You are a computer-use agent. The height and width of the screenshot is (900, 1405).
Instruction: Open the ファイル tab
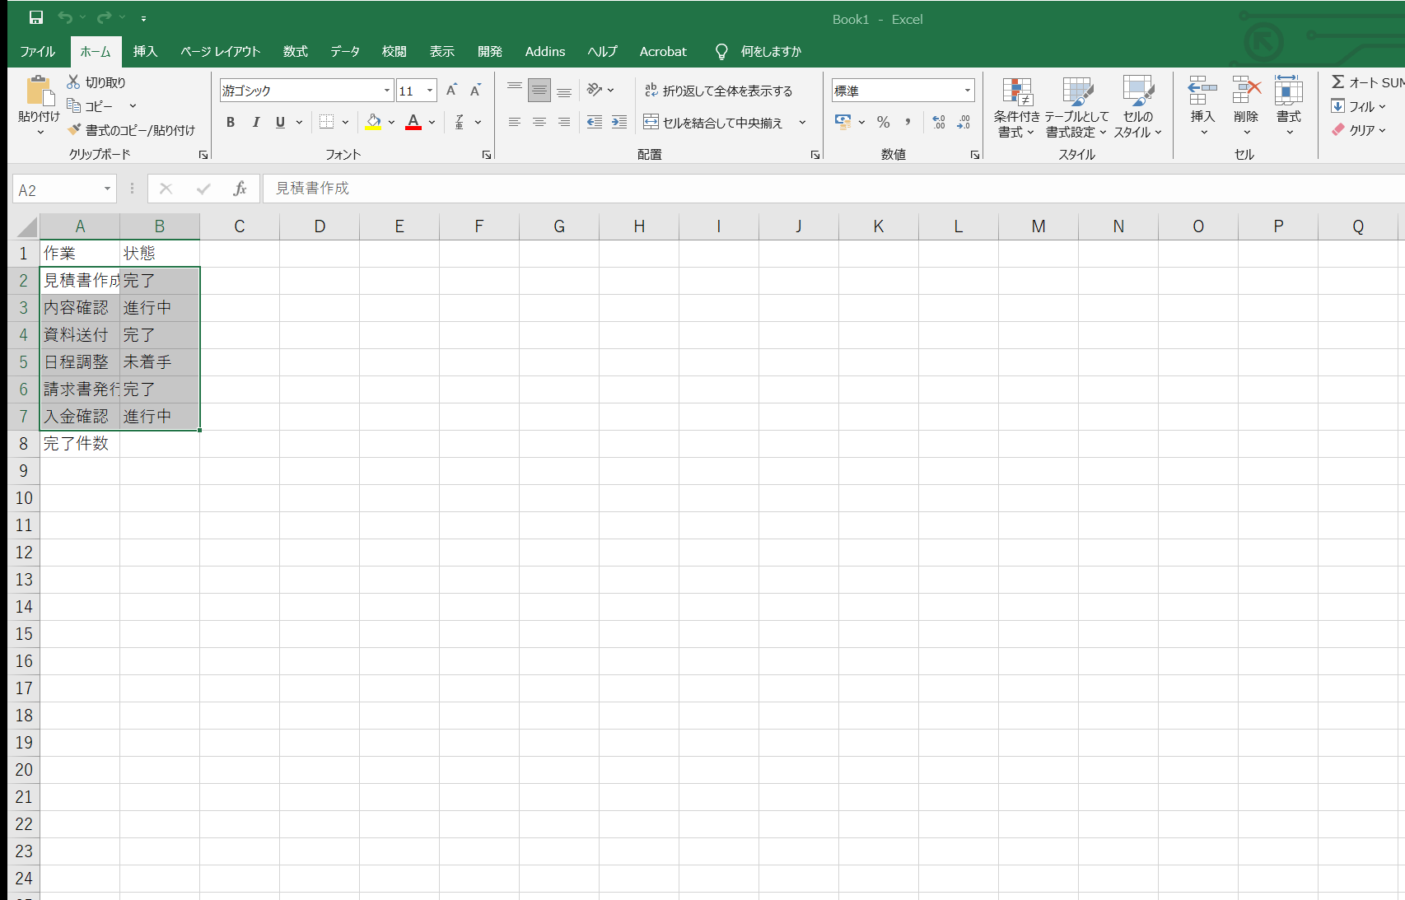click(38, 51)
